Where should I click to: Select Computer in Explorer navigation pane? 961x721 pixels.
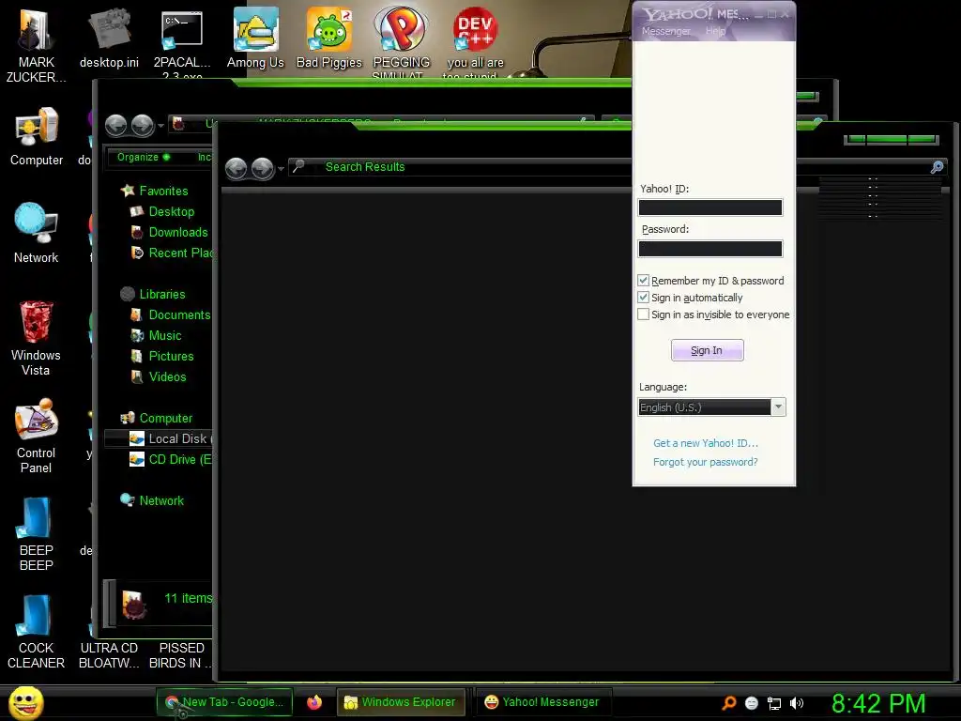[x=165, y=418]
